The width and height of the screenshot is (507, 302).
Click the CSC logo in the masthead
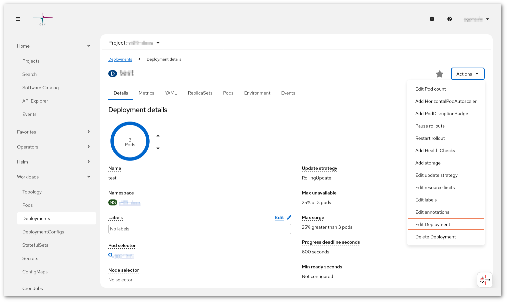pyautogui.click(x=42, y=19)
